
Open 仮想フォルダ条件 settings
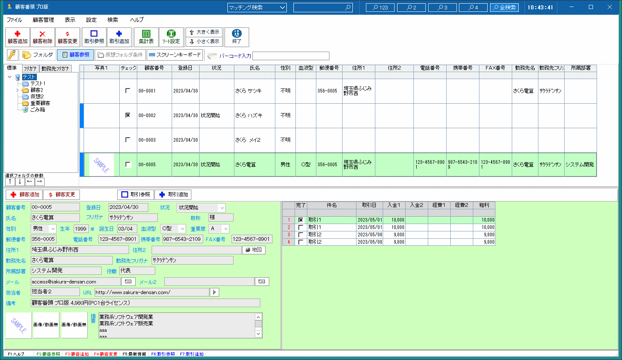click(x=120, y=55)
